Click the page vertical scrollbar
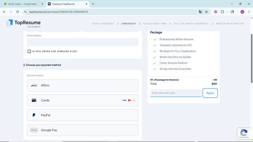Screen dimensions: 253x142 251,59
